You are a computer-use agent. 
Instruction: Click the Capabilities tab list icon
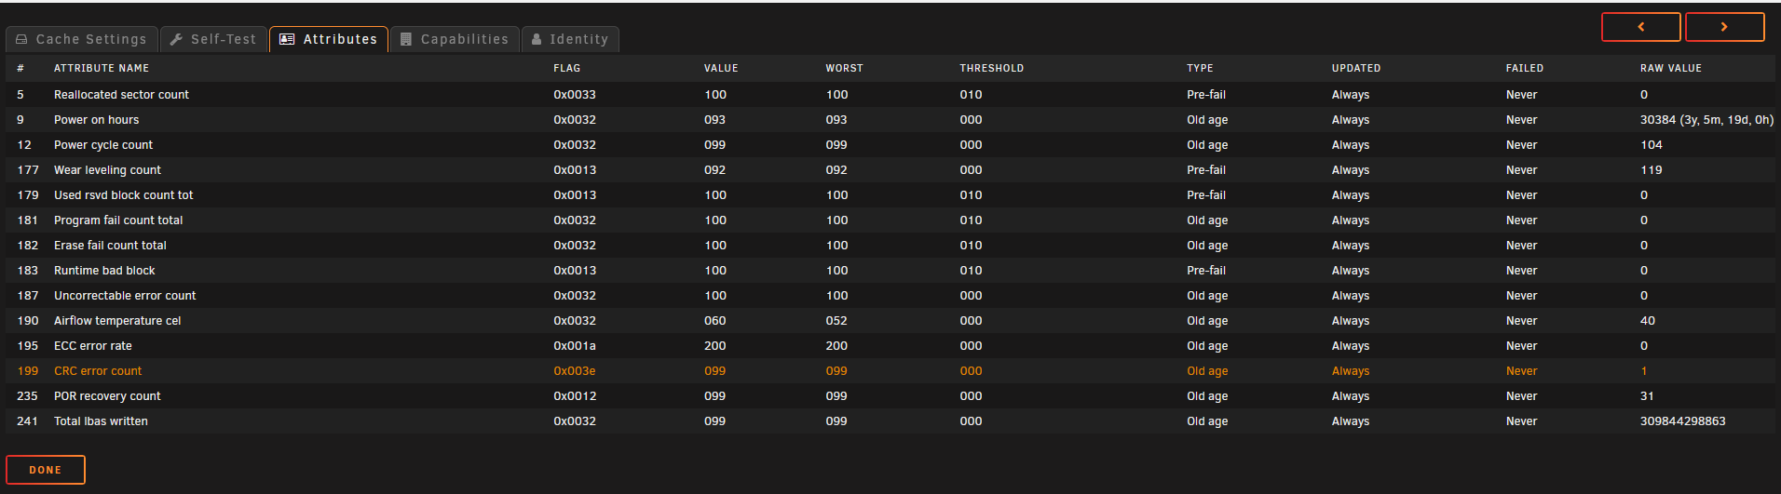[406, 39]
